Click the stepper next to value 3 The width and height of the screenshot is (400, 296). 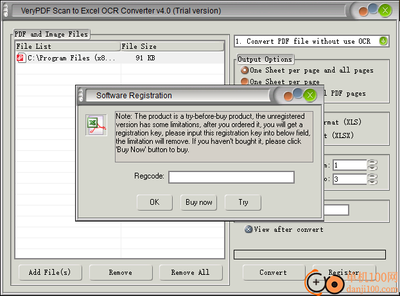[x=372, y=179]
